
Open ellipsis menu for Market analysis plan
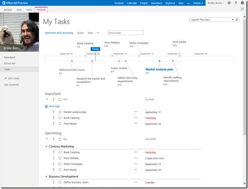coord(136,112)
